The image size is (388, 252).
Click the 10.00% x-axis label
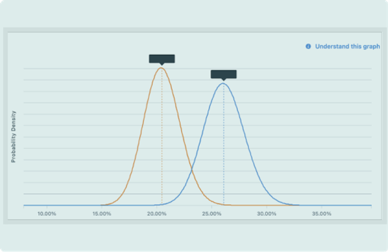(x=47, y=214)
